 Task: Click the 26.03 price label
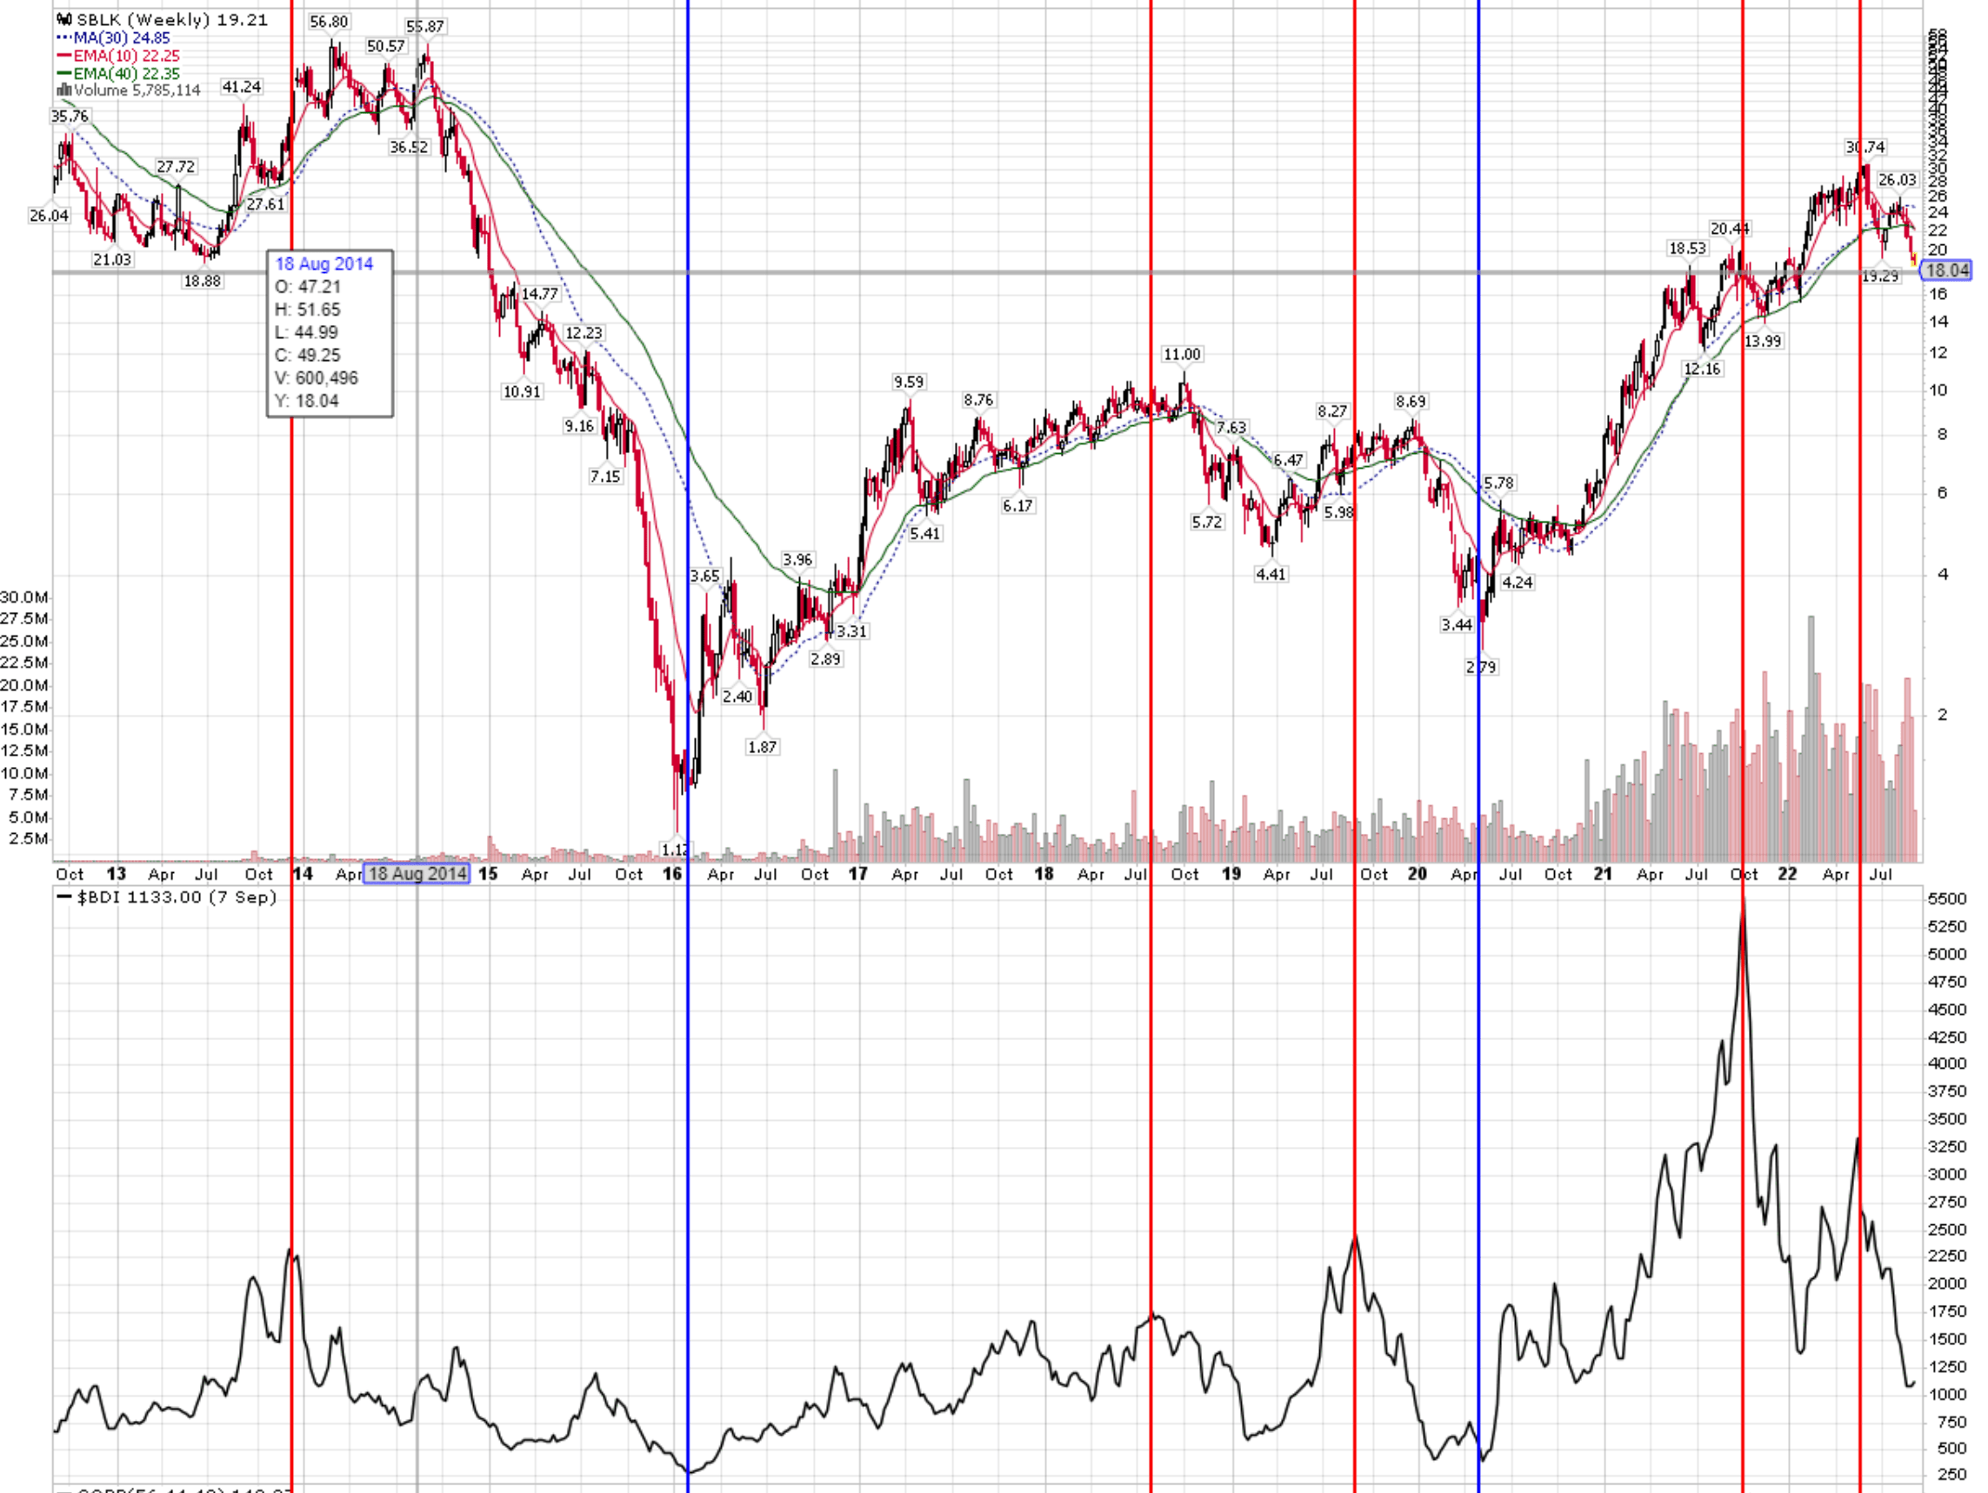(1898, 180)
